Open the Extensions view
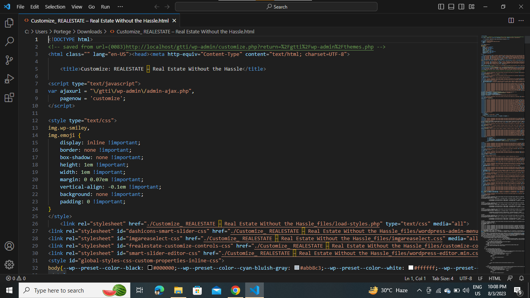The height and width of the screenshot is (298, 530). (x=9, y=97)
